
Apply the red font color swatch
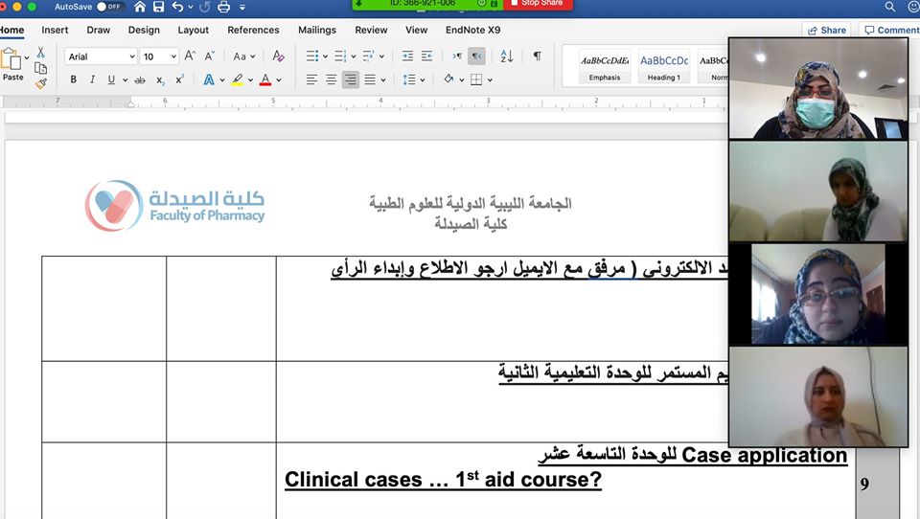[265, 80]
